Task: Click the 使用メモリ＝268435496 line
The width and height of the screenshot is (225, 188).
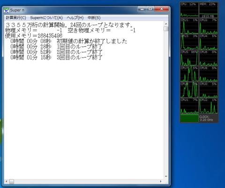Action: click(x=34, y=36)
